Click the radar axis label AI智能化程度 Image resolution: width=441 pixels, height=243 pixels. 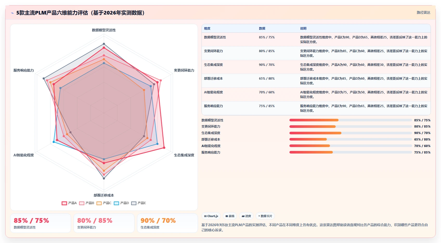pyautogui.click(x=24, y=155)
